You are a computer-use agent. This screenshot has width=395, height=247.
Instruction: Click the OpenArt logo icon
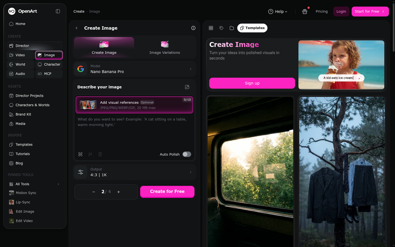tap(12, 11)
